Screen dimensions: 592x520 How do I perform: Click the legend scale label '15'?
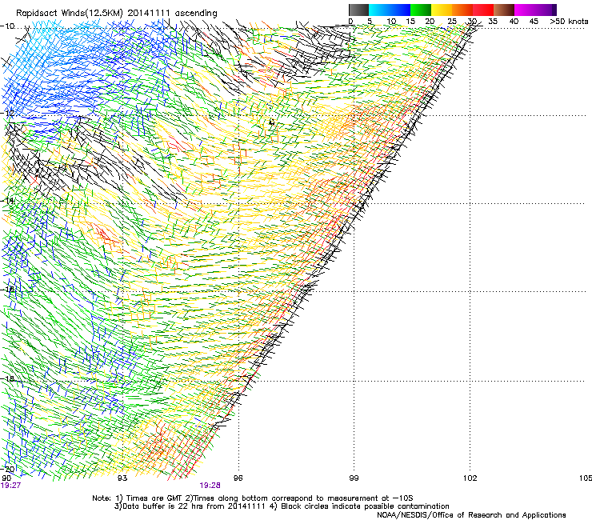(410, 22)
